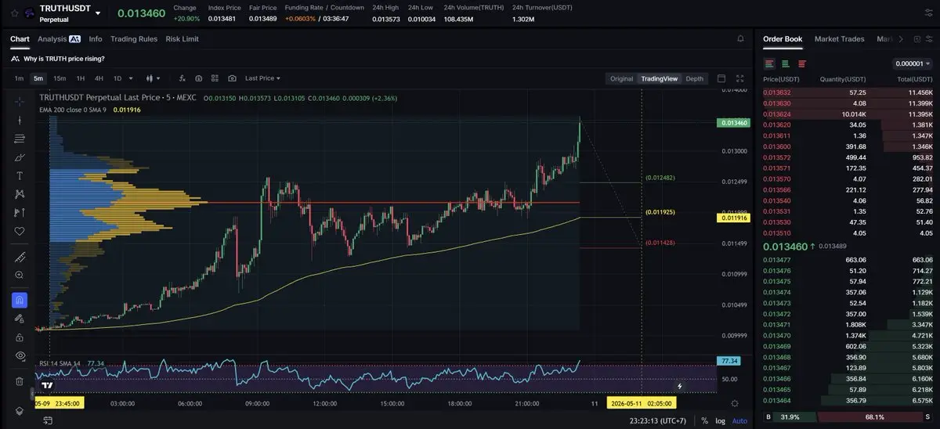Hide all drawings with eye icon
This screenshot has width=940, height=429.
click(20, 355)
